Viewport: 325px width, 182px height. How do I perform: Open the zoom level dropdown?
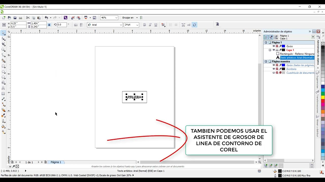click(116, 18)
